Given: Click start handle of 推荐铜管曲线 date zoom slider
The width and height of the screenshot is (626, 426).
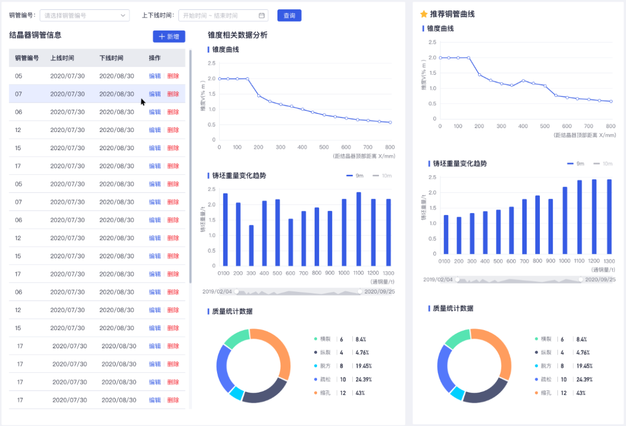Looking at the screenshot, I should pos(457,280).
